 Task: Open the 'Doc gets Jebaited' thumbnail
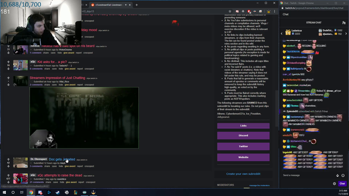[21, 163]
